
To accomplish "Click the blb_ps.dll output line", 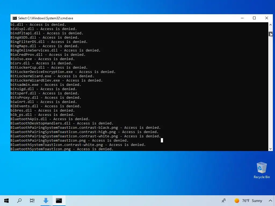I will click(43, 115).
